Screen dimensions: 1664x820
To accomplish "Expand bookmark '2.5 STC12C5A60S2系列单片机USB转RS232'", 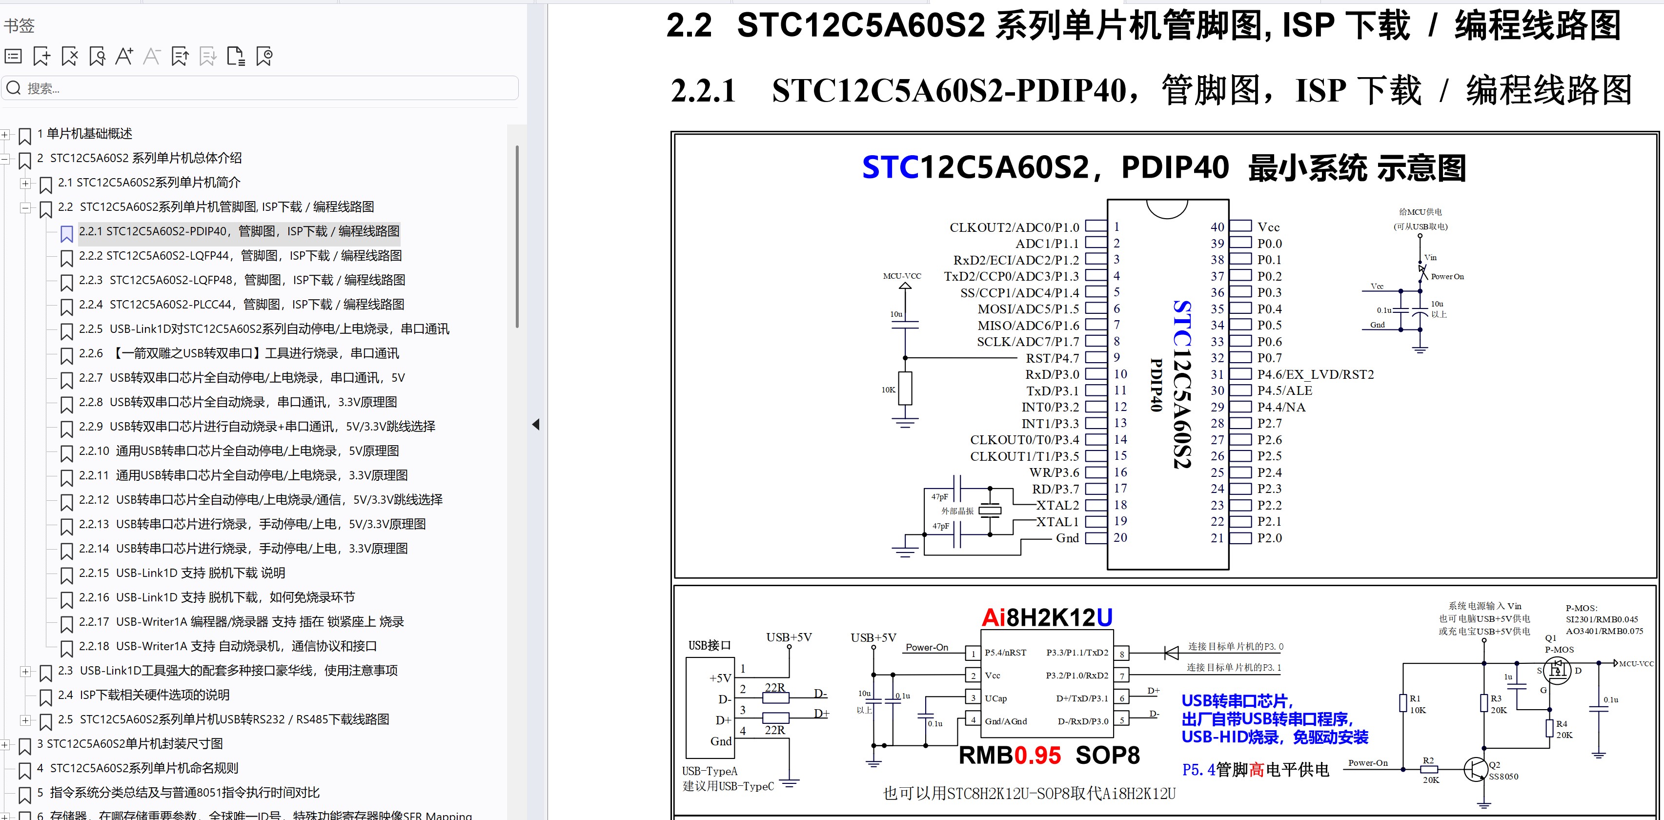I will click(x=25, y=720).
